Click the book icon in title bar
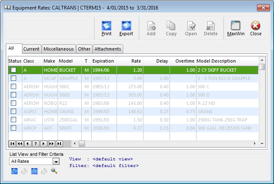This screenshot has width=274, height=184. pyautogui.click(x=7, y=7)
